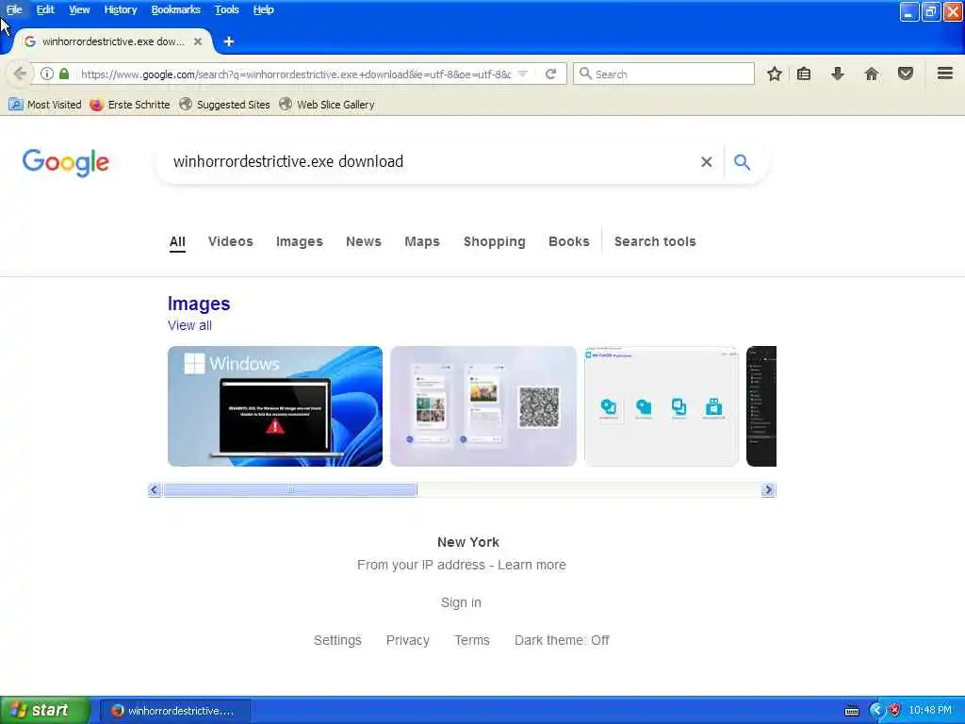Close the winhorrordestrictive.exe tab
Image resolution: width=965 pixels, height=724 pixels.
[x=198, y=41]
